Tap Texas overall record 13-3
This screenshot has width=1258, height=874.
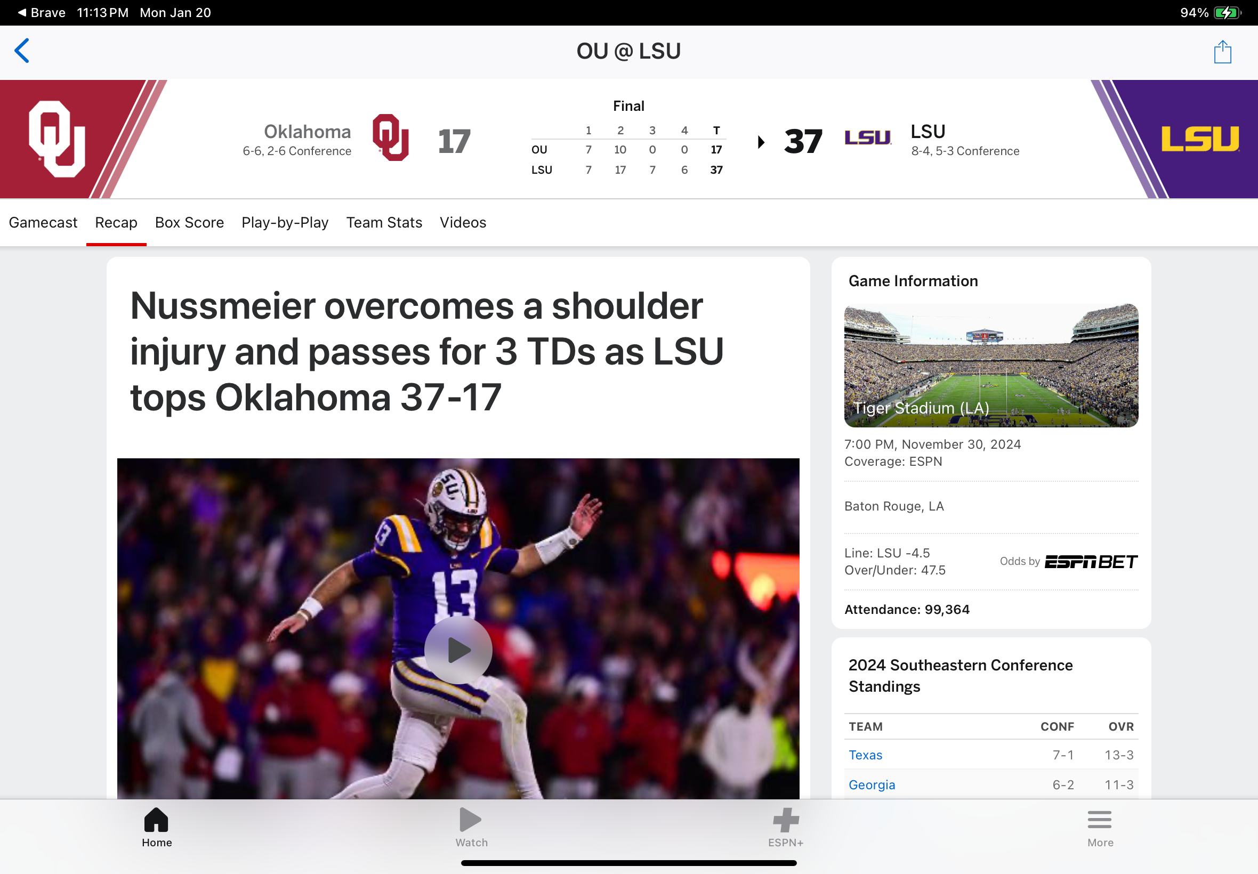(1118, 755)
